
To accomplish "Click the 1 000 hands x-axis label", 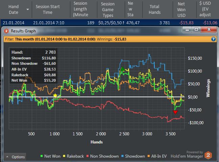I will [x=55, y=134].
